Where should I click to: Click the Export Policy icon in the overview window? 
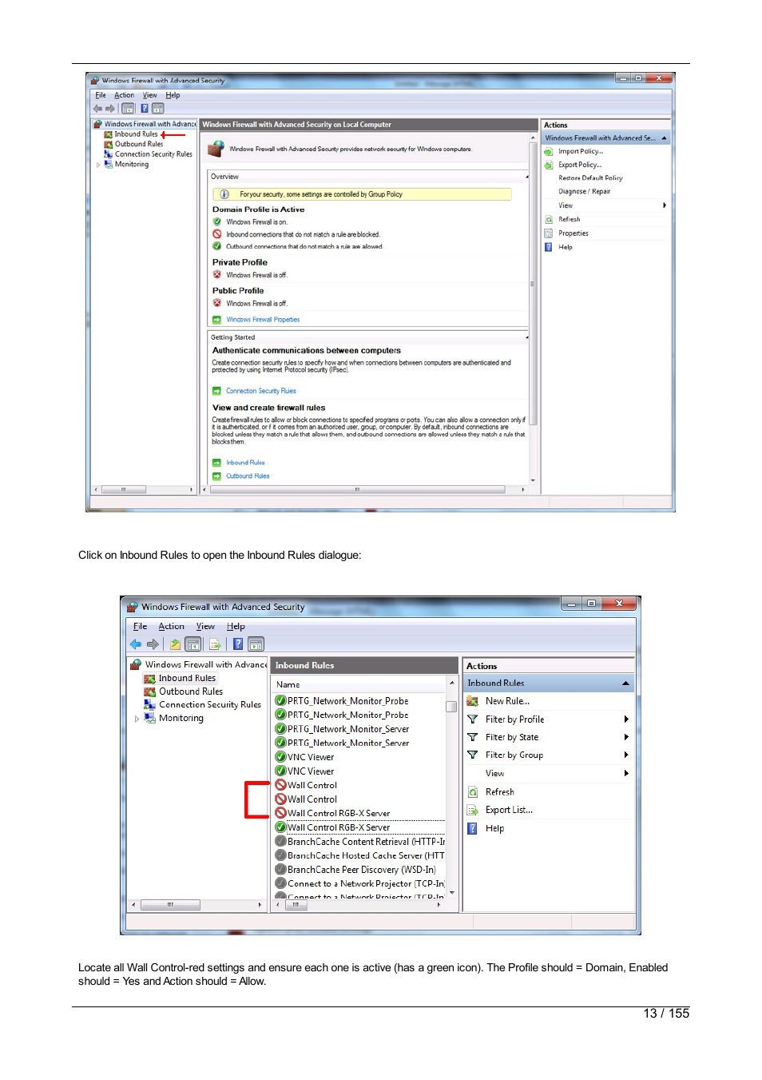[549, 165]
